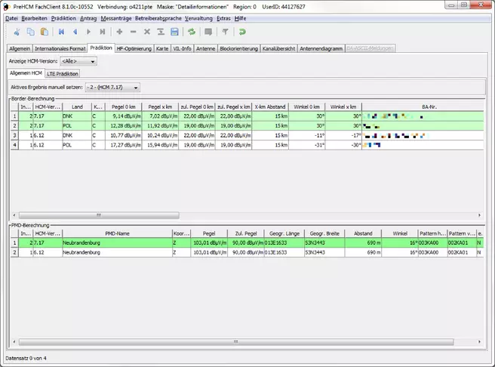This screenshot has width=495, height=367.
Task: Click status text Datensatz 0 von 4
Action: tap(26, 358)
